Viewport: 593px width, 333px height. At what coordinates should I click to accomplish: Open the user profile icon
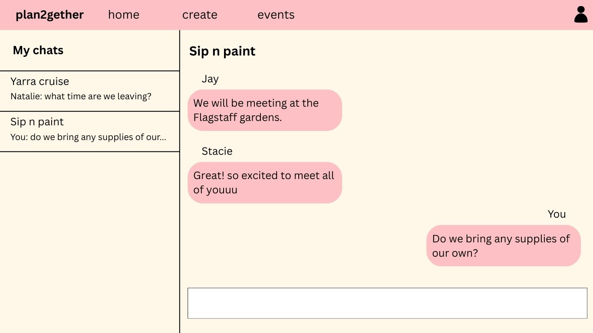pos(581,14)
